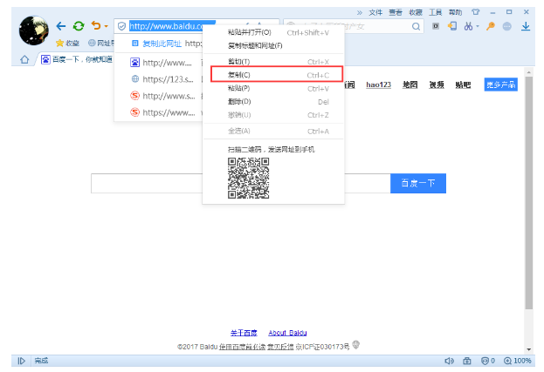Open the 文件 menu
The width and height of the screenshot is (544, 372).
(x=375, y=12)
